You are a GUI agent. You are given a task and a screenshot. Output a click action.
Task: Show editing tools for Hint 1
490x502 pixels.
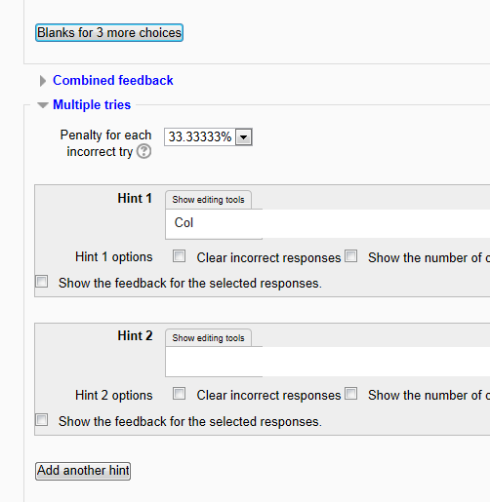click(x=208, y=200)
